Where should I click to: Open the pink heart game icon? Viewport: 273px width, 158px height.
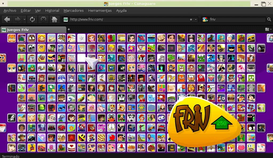pyautogui.click(x=241, y=148)
